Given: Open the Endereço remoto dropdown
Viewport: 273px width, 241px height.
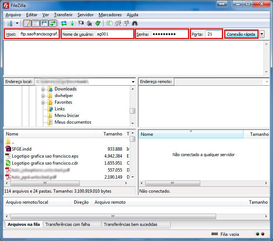Looking at the screenshot, I should 267,82.
